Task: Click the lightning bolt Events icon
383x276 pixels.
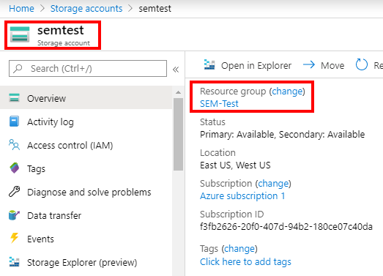Action: (14, 238)
